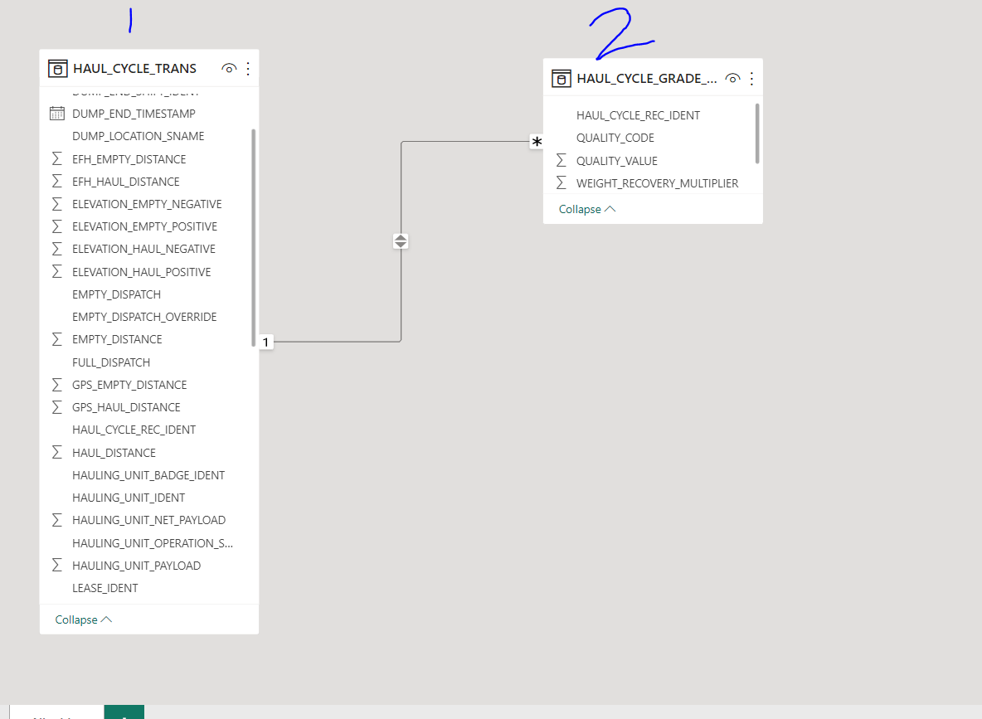This screenshot has width=982, height=719.
Task: Click the HAUL_CYCLE_GRADE_... table title
Action: [x=646, y=78]
